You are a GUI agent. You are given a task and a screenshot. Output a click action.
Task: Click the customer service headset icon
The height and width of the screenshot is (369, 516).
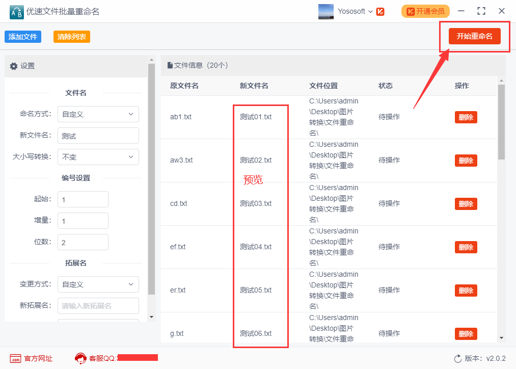point(80,358)
